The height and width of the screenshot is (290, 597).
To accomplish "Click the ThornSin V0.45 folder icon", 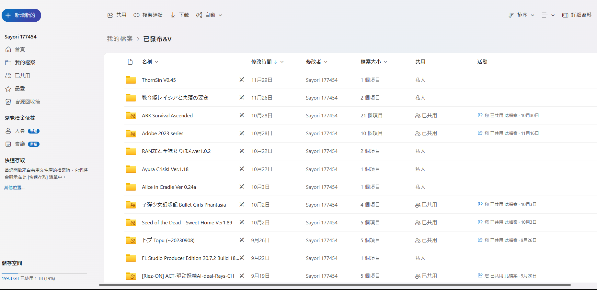I will pyautogui.click(x=131, y=80).
